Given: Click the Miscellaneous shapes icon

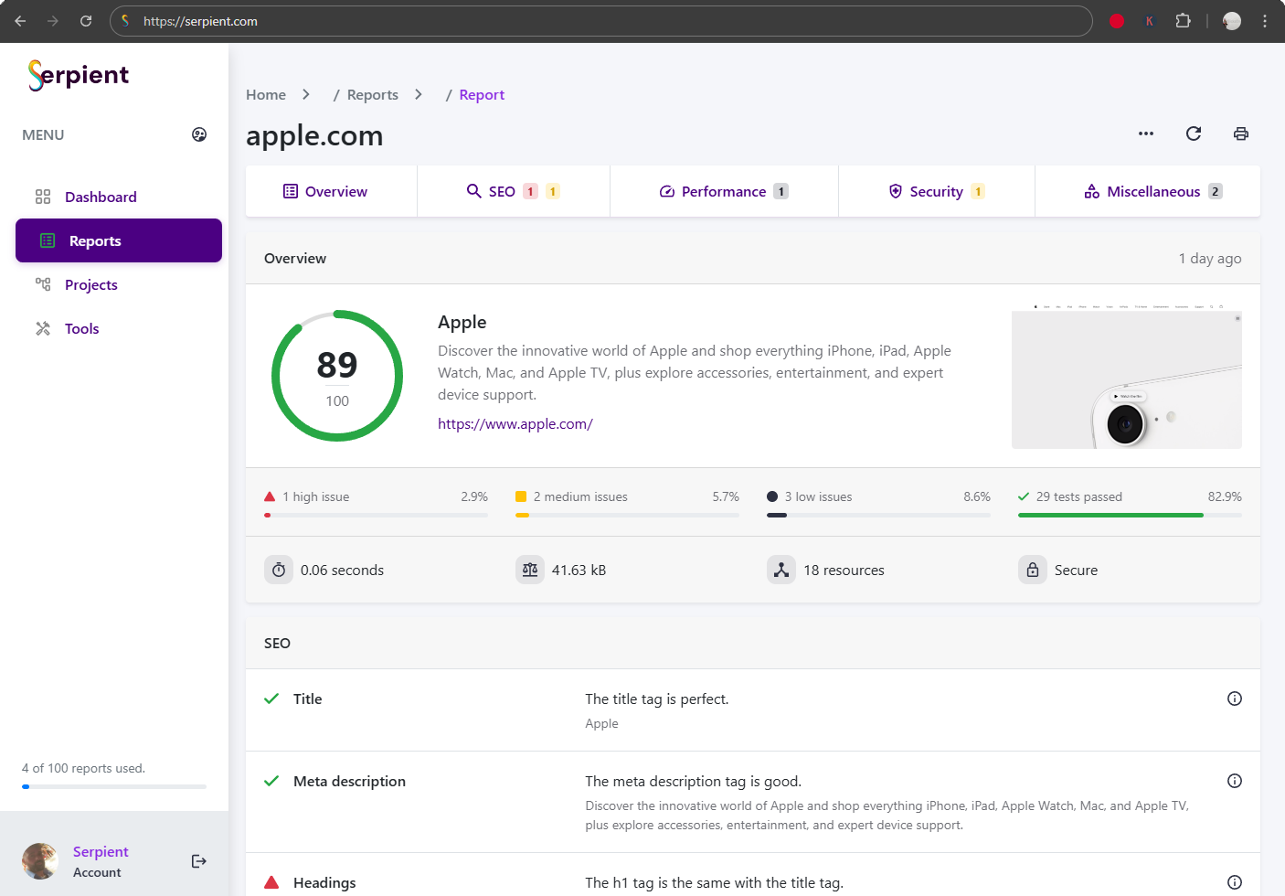Looking at the screenshot, I should [x=1092, y=191].
